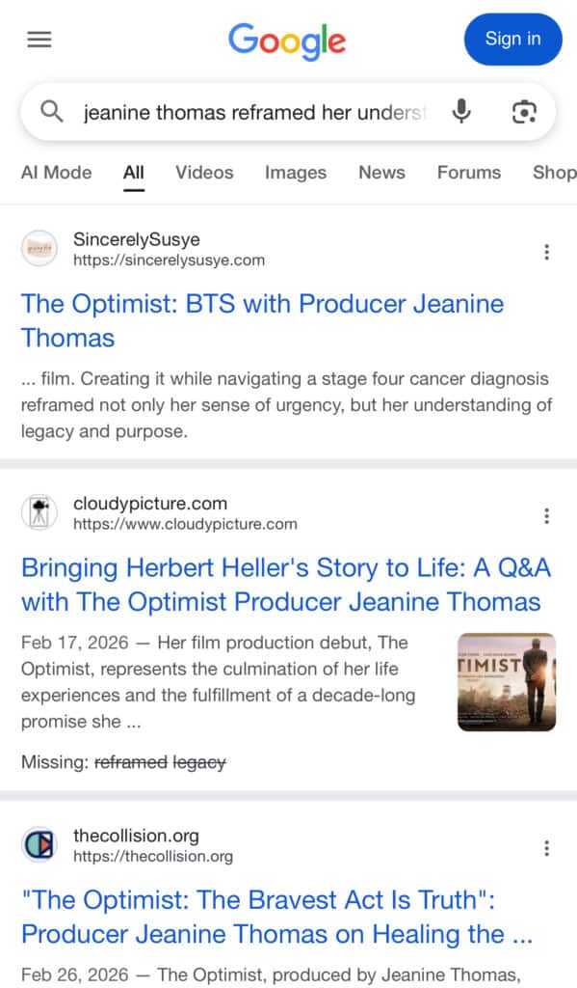The width and height of the screenshot is (577, 988).
Task: Click The Optimist movie poster thumbnail
Action: 506,682
